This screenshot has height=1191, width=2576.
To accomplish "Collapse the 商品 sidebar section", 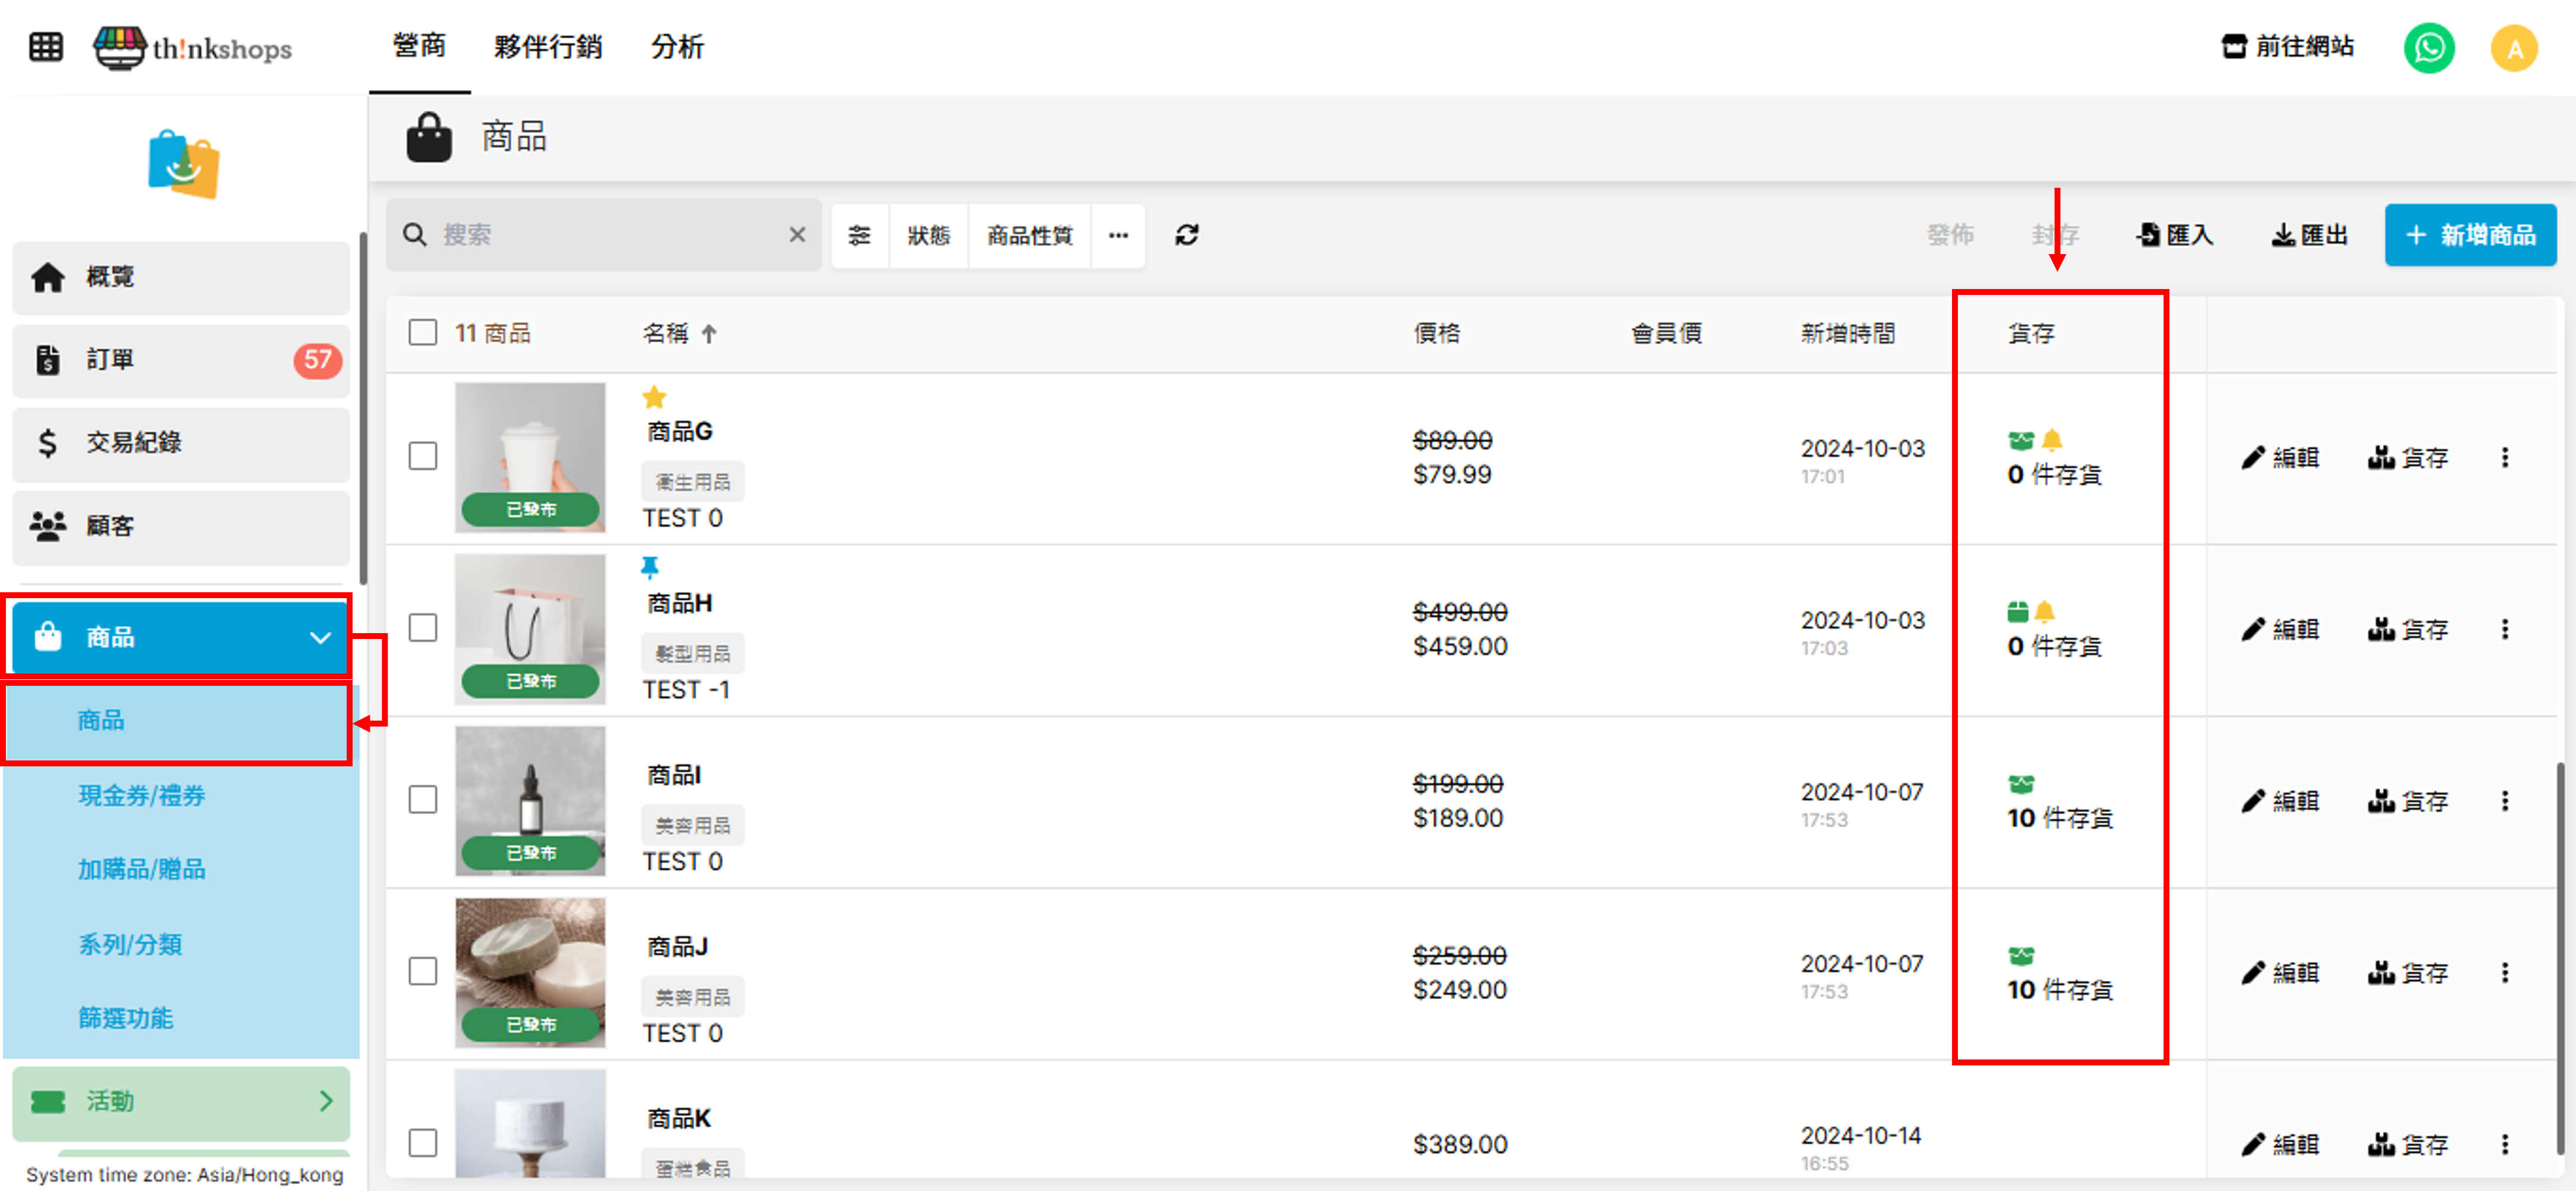I will tap(180, 637).
